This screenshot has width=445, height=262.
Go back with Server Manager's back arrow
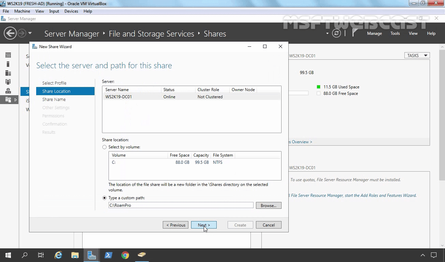point(10,33)
